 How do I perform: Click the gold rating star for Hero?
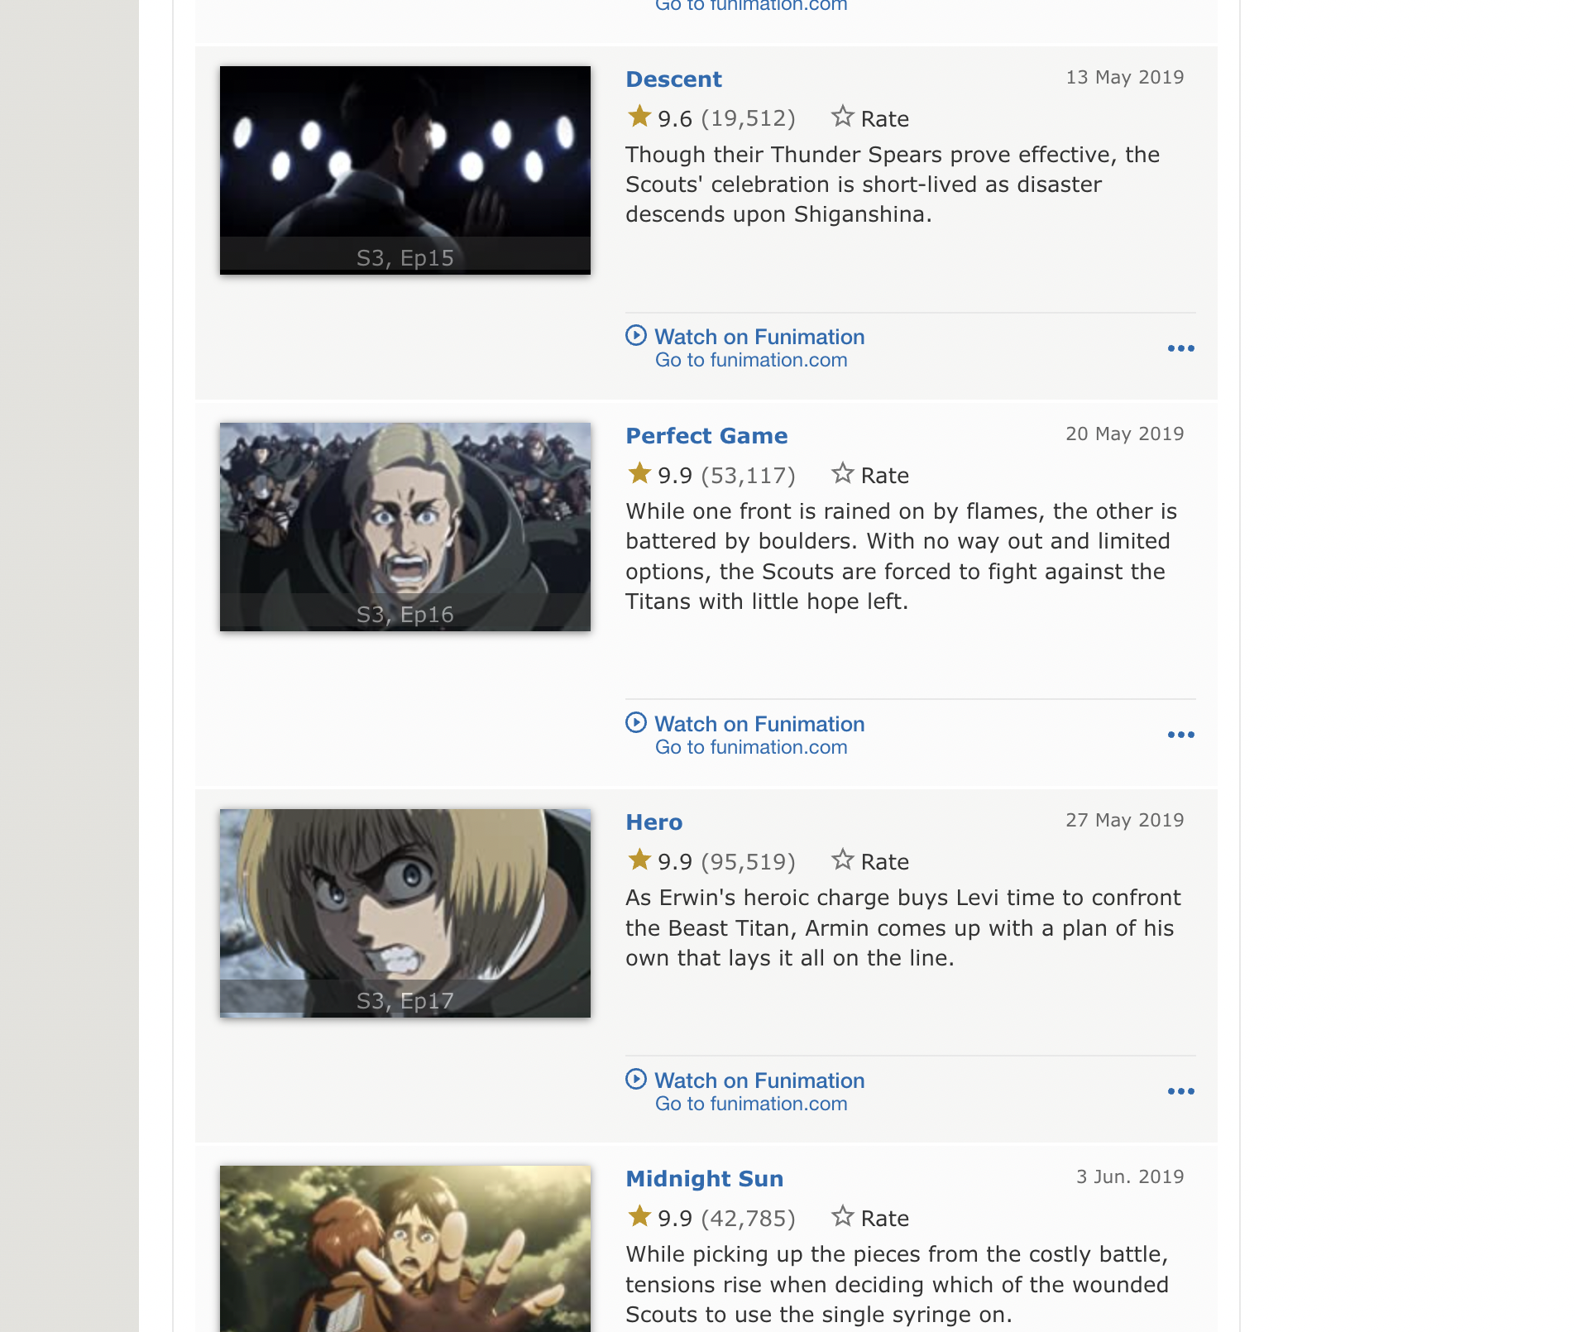[639, 860]
